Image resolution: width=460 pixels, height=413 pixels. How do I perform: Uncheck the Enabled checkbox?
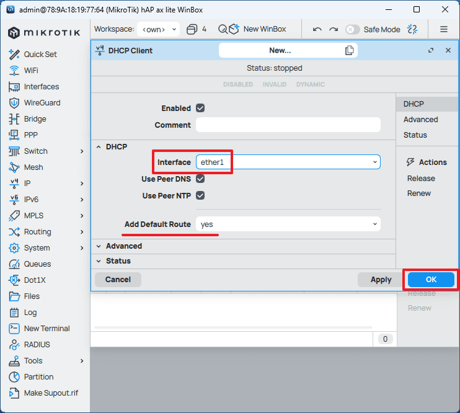(x=200, y=108)
